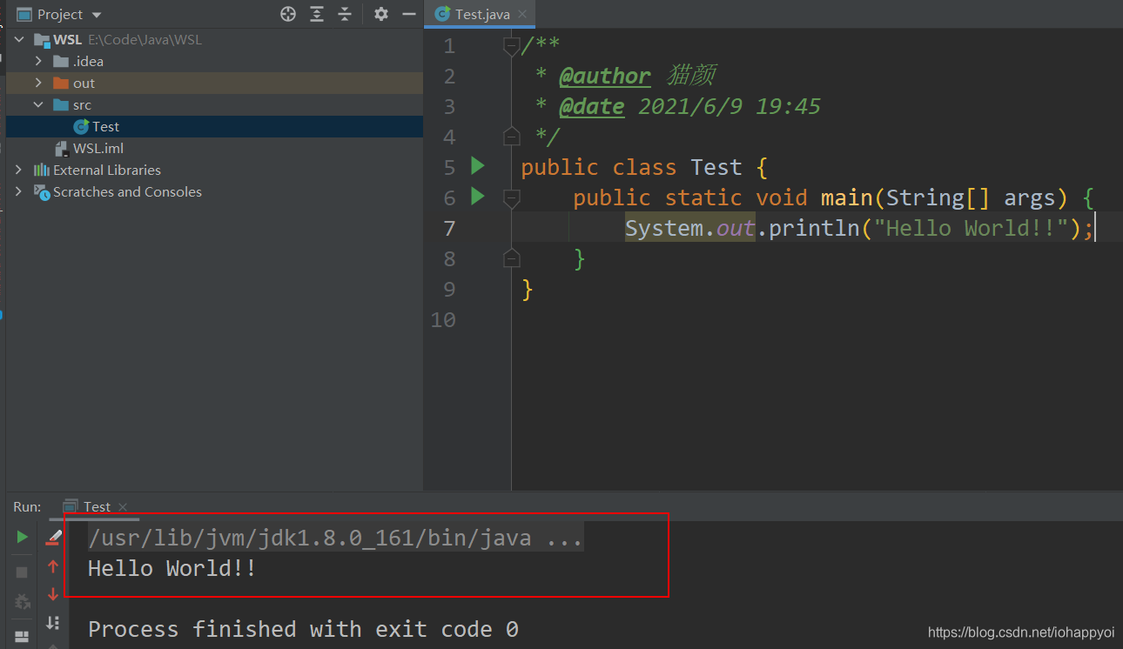The height and width of the screenshot is (649, 1123).
Task: Click the External Libraries bar-chart icon
Action: (x=42, y=171)
